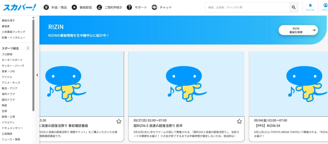Select アイドル category
Image resolution: width=328 pixels, height=144 pixels.
pos(7,77)
